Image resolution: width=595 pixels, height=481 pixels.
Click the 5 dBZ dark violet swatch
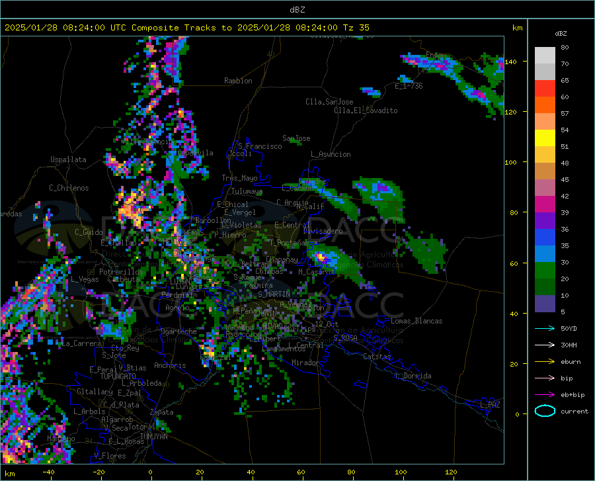pyautogui.click(x=545, y=304)
